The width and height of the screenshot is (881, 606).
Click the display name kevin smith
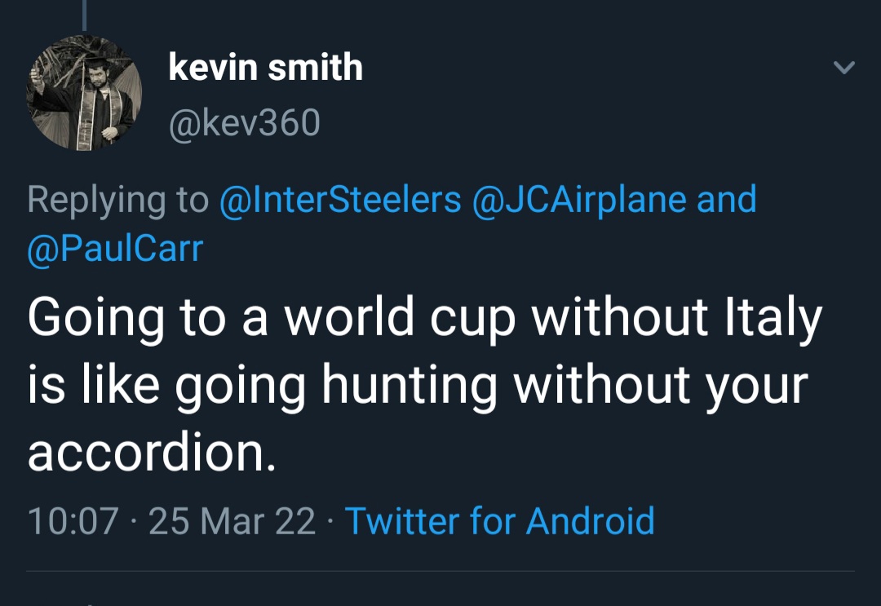[x=265, y=67]
